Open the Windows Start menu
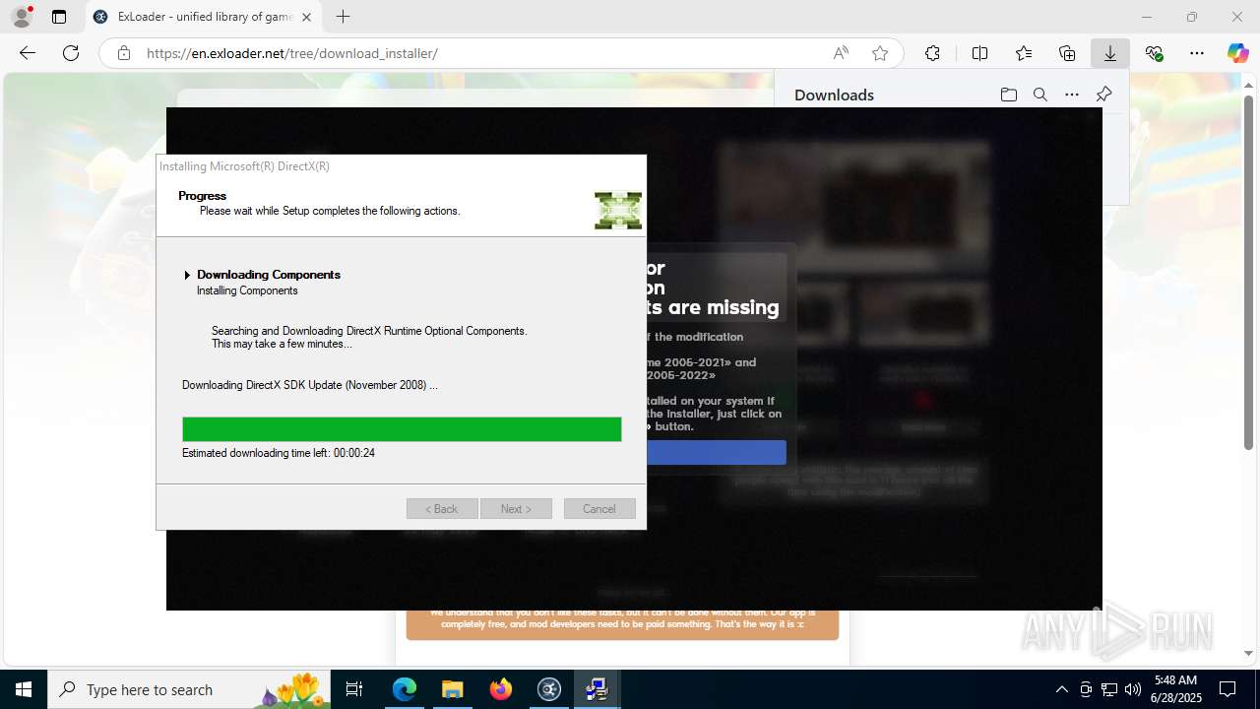Screen dimensions: 1260x709 (24, 689)
